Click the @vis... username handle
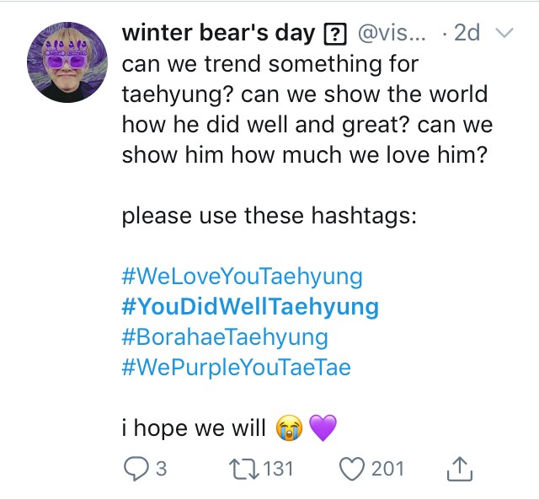 pyautogui.click(x=392, y=33)
